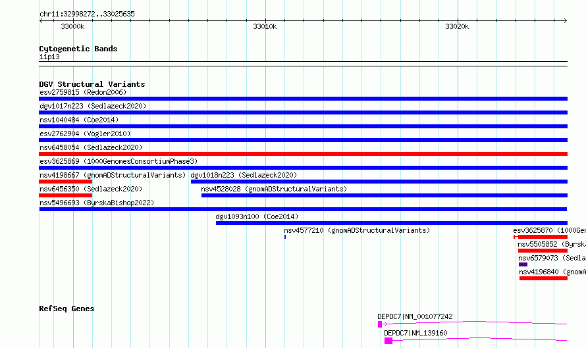The image size is (586, 348).
Task: Select the short red bar under nsv6456350
Action: (x=65, y=195)
